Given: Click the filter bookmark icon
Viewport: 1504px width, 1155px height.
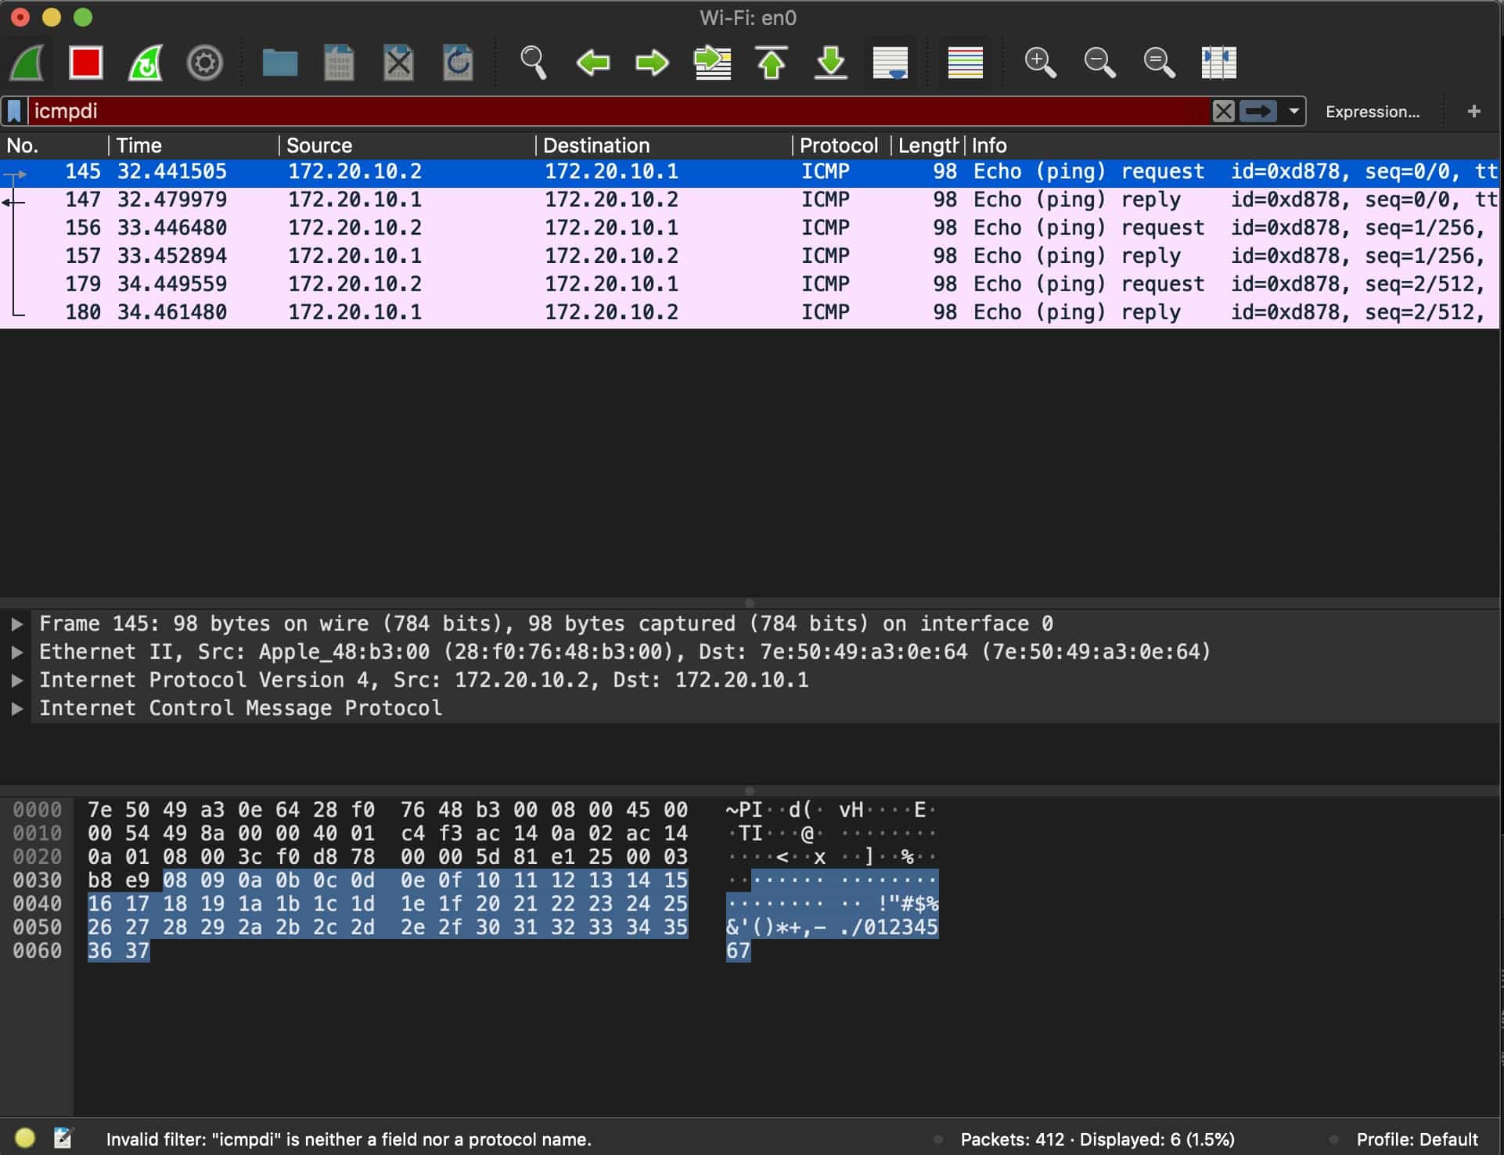Looking at the screenshot, I should 14,111.
